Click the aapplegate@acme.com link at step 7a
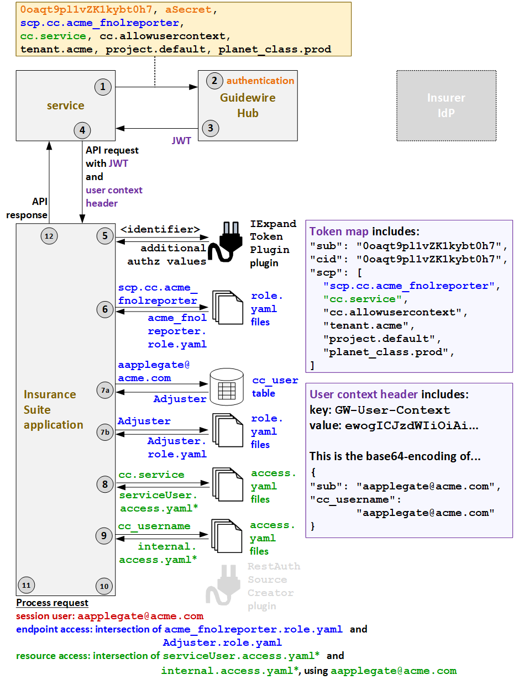Screen dimensions: 514x685 pos(145,370)
